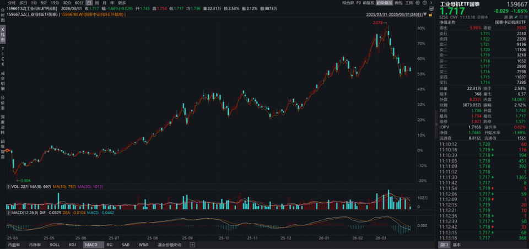529x249 pixels.
Task: Open the 前复权 price adjustment dropdown
Action: [369, 3]
